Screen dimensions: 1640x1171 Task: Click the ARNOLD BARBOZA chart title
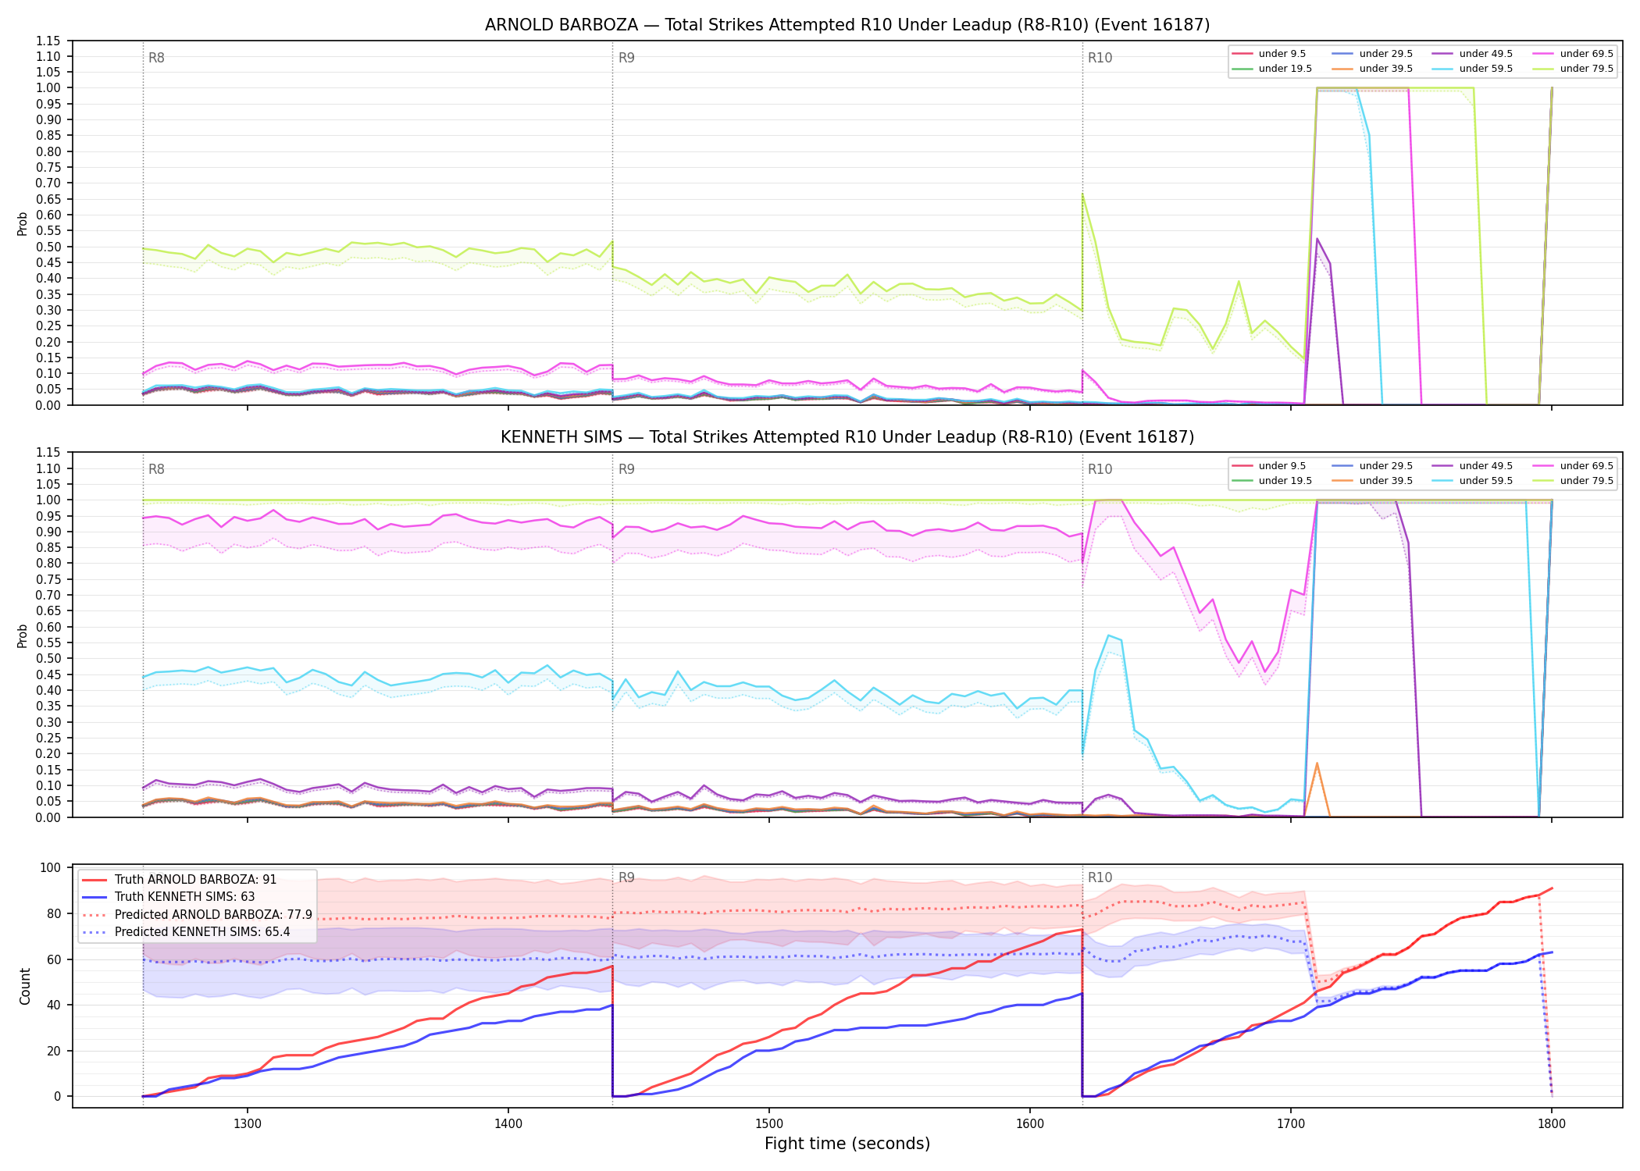tap(847, 25)
